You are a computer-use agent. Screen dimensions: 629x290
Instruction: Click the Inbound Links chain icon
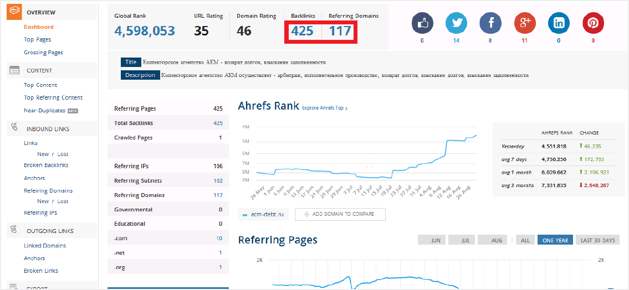pos(14,128)
